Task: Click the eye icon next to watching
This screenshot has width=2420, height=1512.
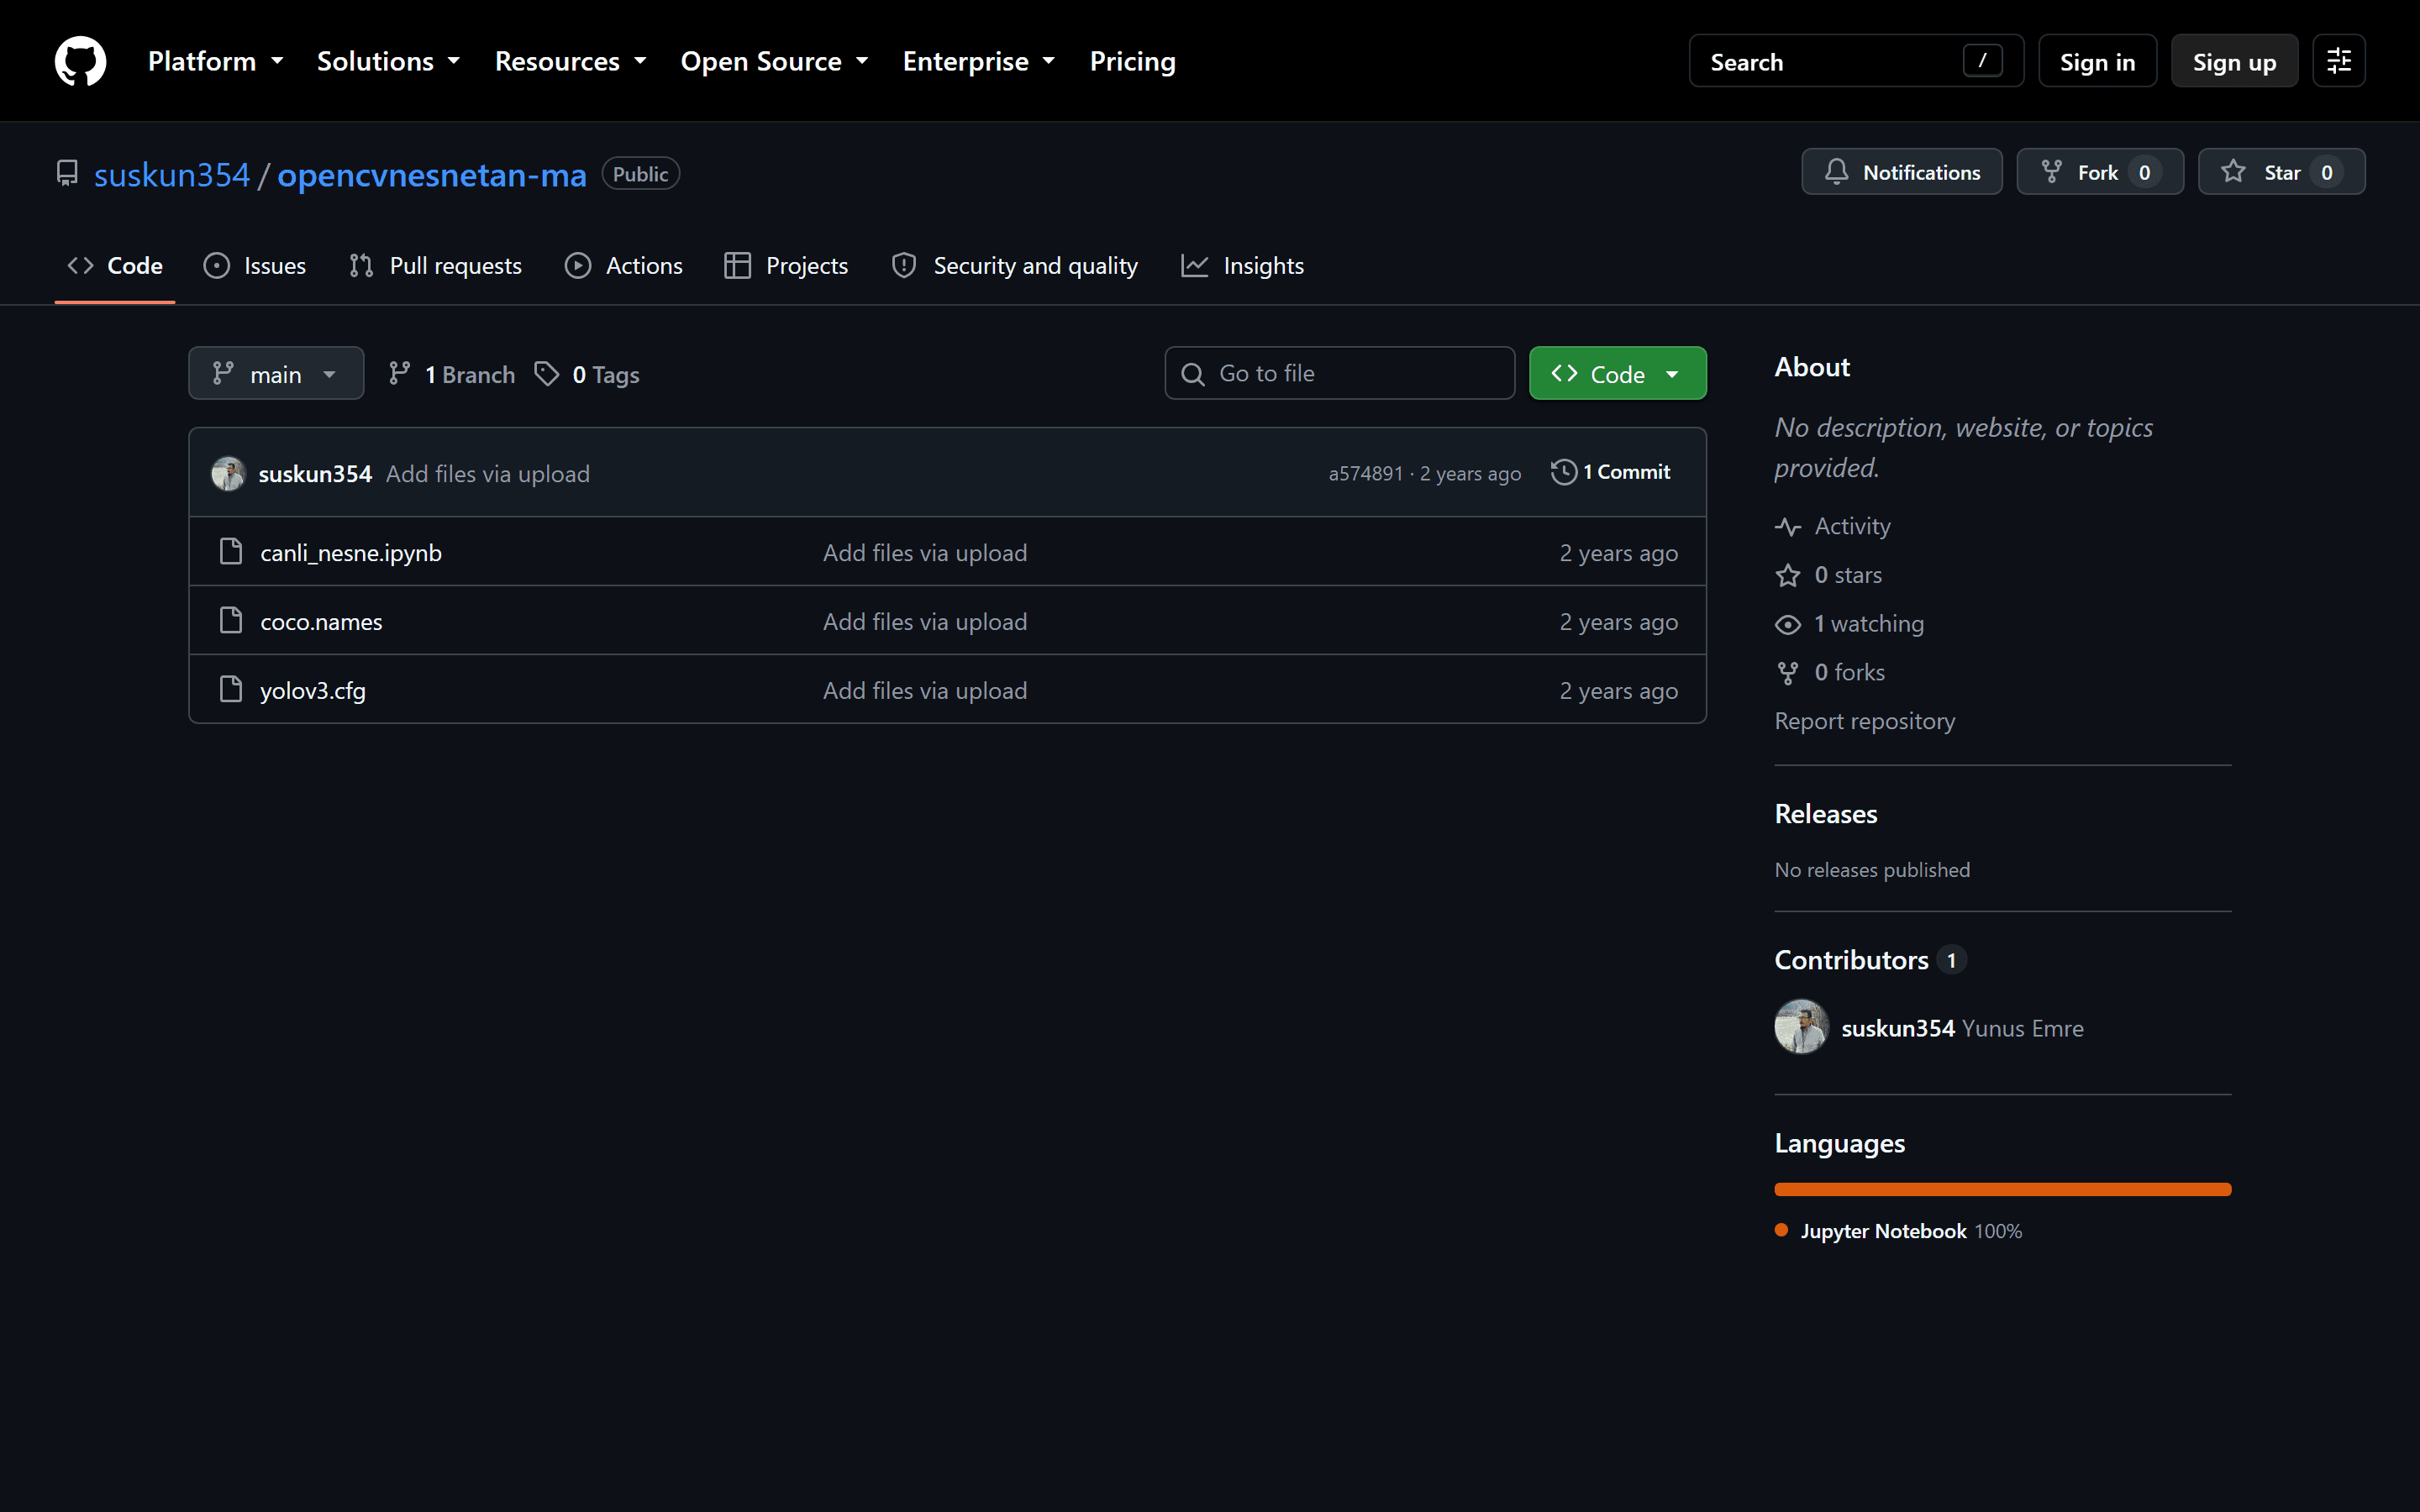Action: pyautogui.click(x=1788, y=624)
